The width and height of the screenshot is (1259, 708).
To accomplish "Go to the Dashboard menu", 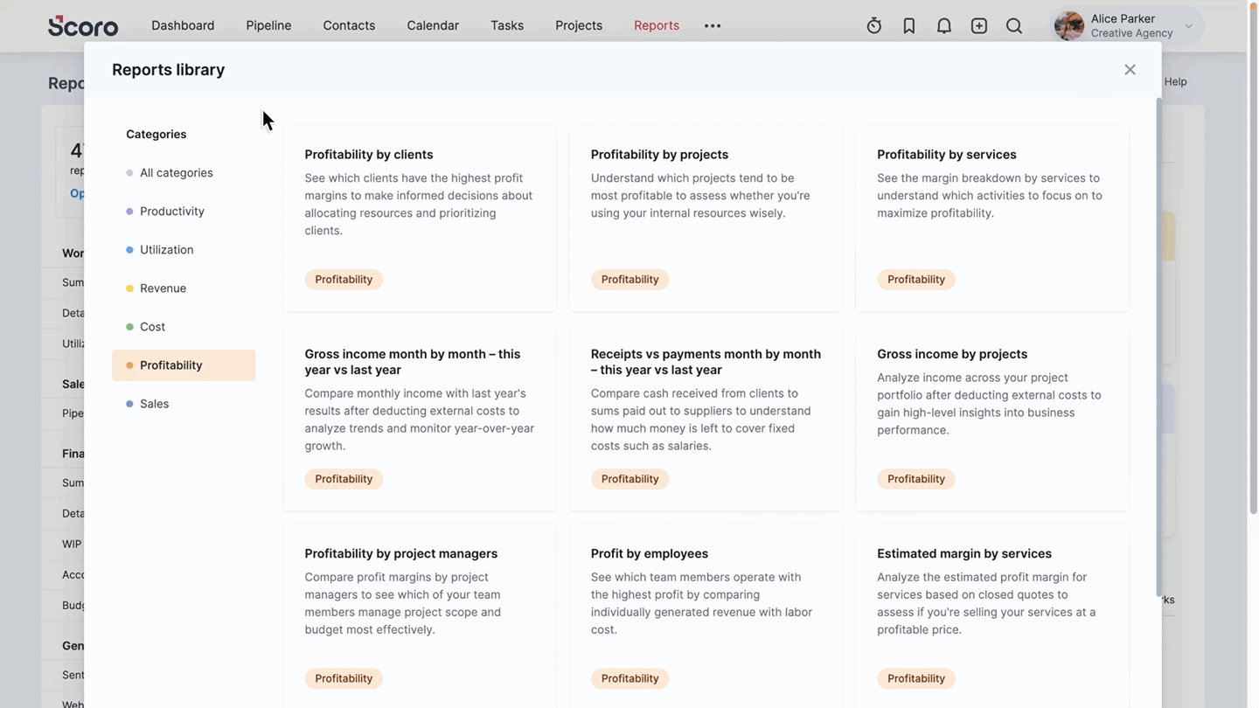I will pos(183,25).
